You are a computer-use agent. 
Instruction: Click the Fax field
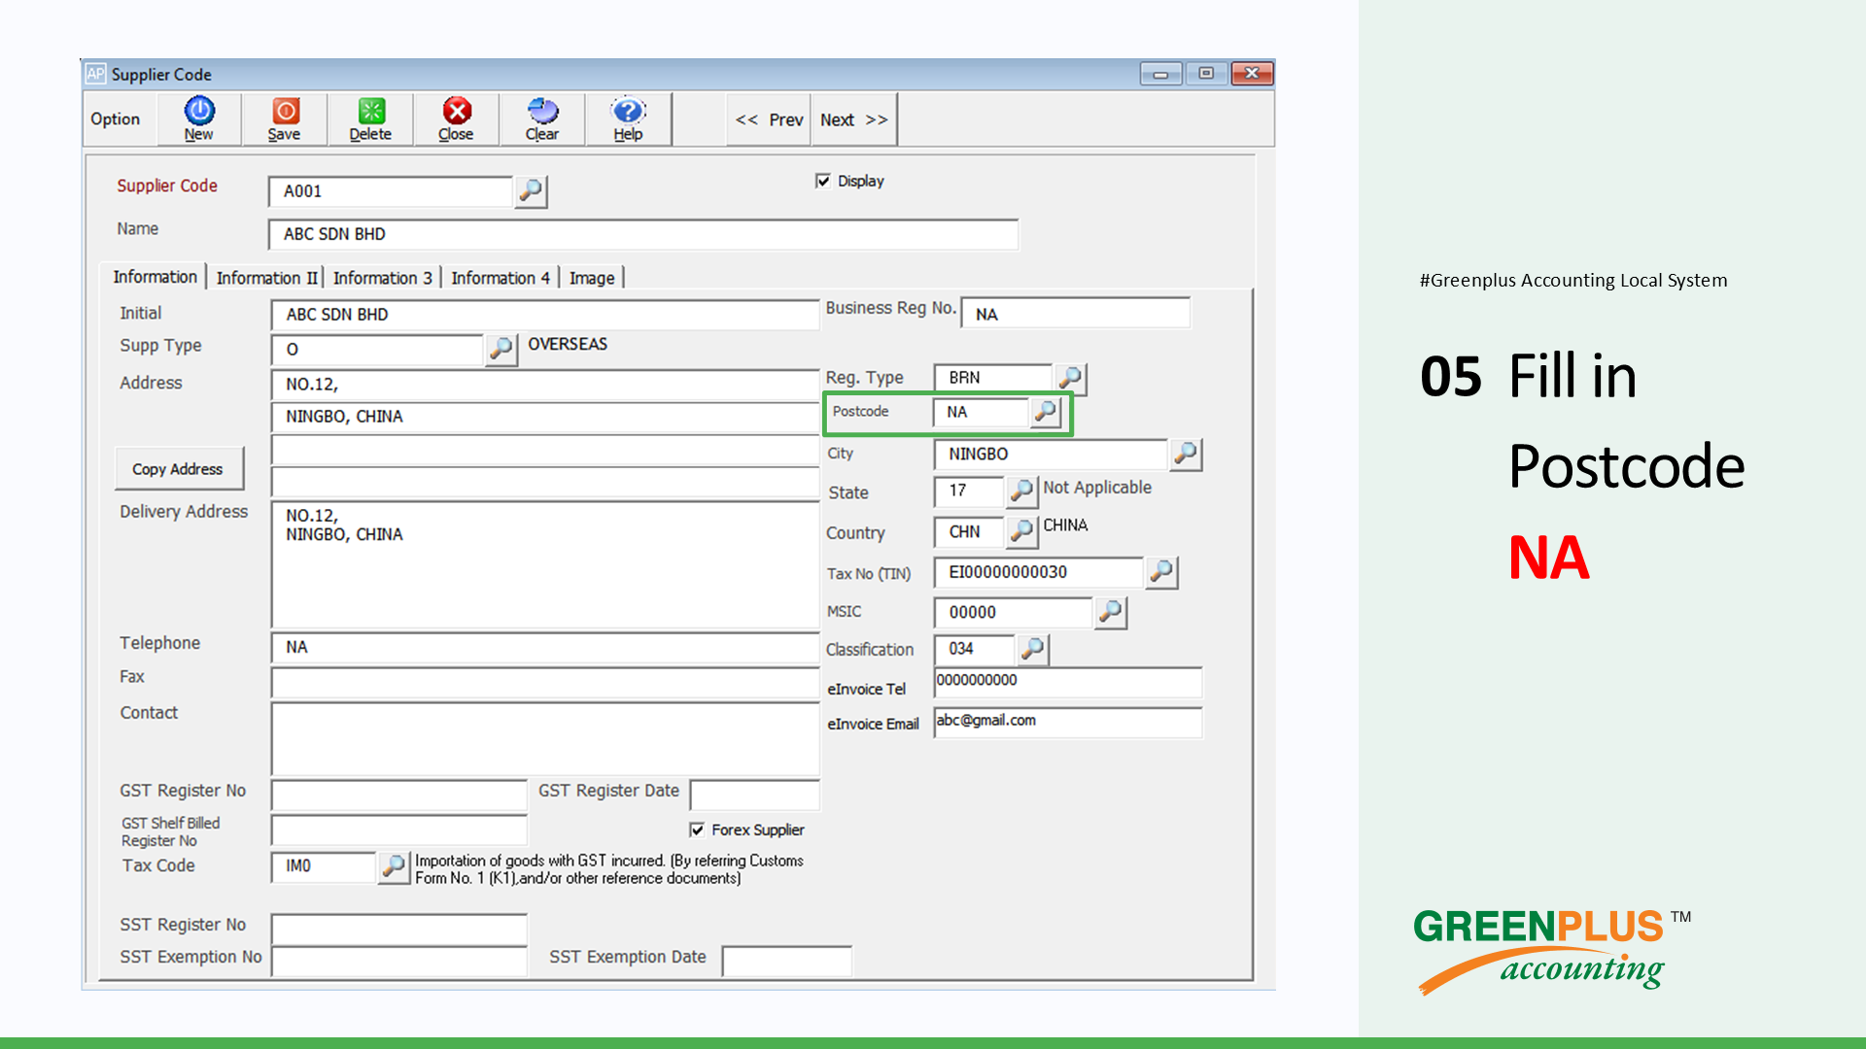(545, 683)
